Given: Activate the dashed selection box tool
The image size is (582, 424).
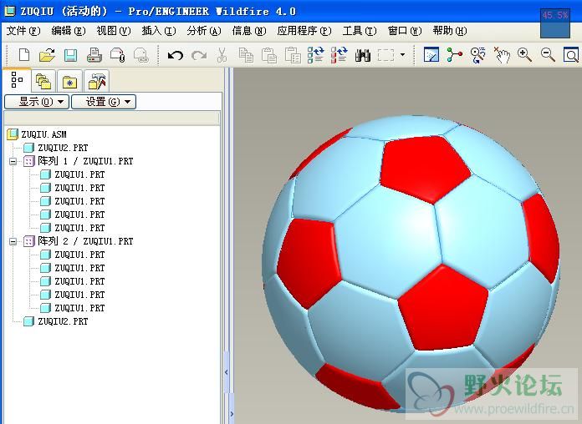Looking at the screenshot, I should 385,55.
